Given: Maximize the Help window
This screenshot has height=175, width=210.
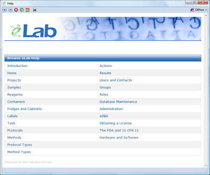Looking at the screenshot, I should [194, 3].
